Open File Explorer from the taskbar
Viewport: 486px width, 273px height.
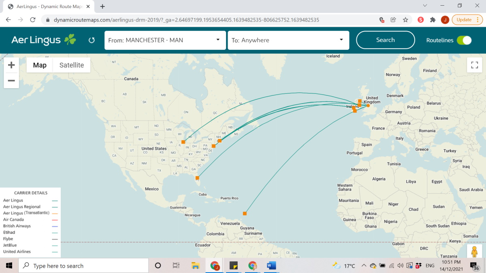195,266
